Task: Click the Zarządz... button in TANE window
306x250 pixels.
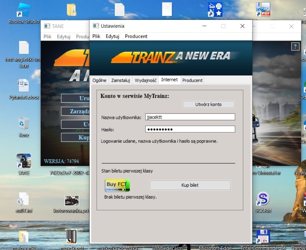Action: tap(75, 111)
